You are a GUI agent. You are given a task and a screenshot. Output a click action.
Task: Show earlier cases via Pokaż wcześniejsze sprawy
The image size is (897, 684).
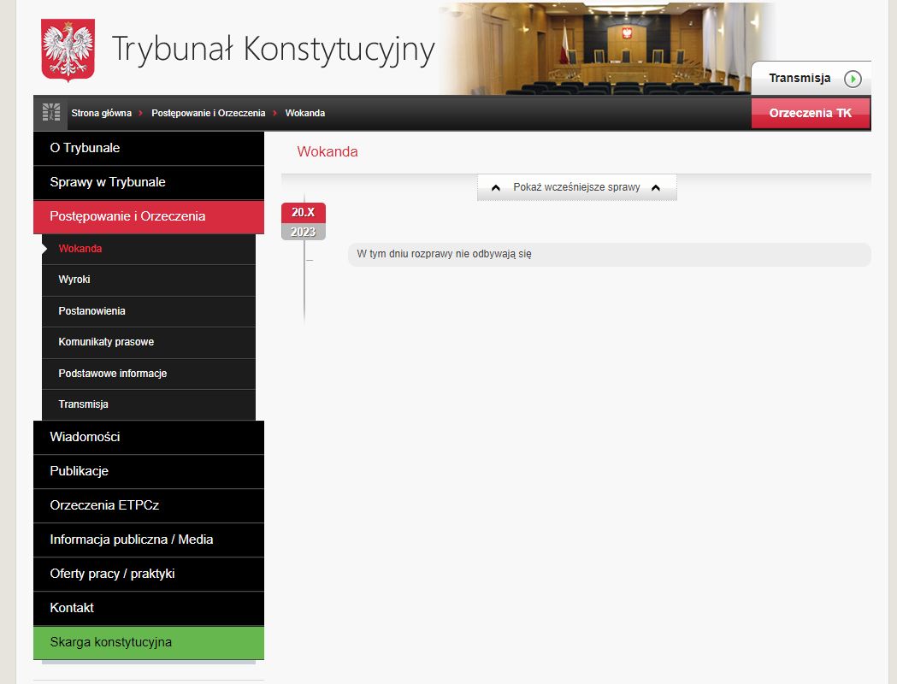[576, 187]
